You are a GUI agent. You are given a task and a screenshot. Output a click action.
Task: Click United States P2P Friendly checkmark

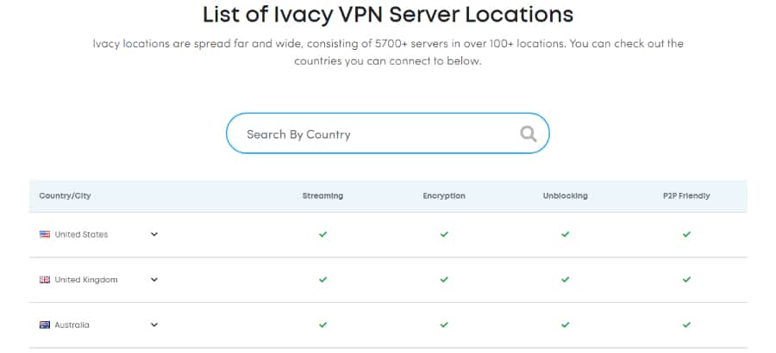[x=687, y=234]
